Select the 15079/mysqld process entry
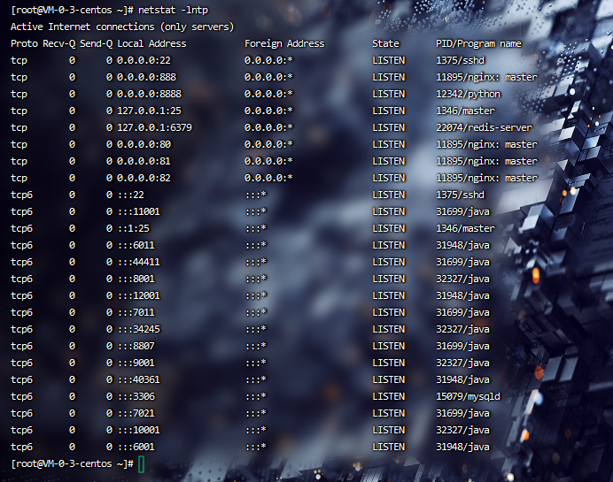Screen dimensions: 613x482 (x=468, y=397)
